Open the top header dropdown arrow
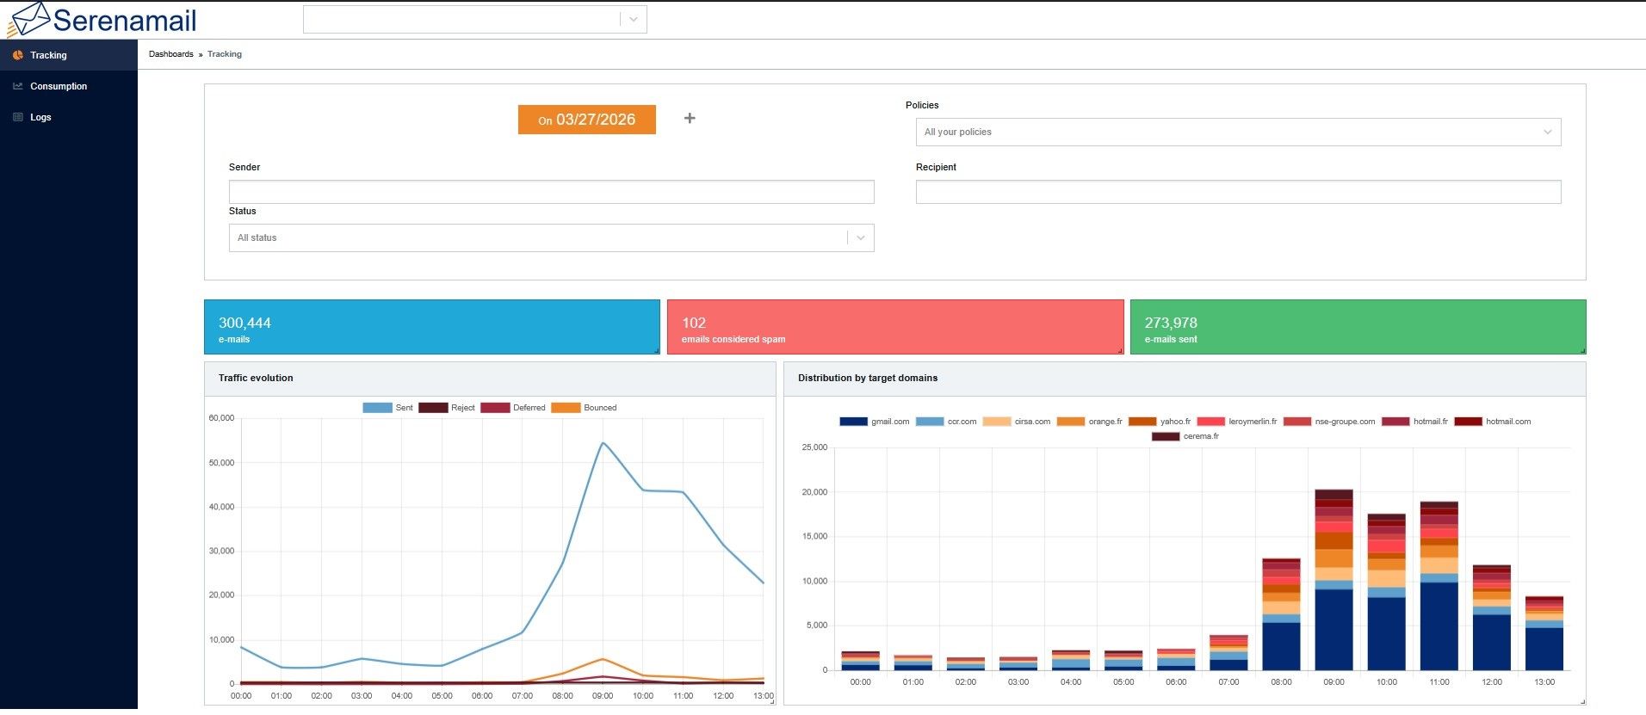The width and height of the screenshot is (1646, 715). pos(634,19)
